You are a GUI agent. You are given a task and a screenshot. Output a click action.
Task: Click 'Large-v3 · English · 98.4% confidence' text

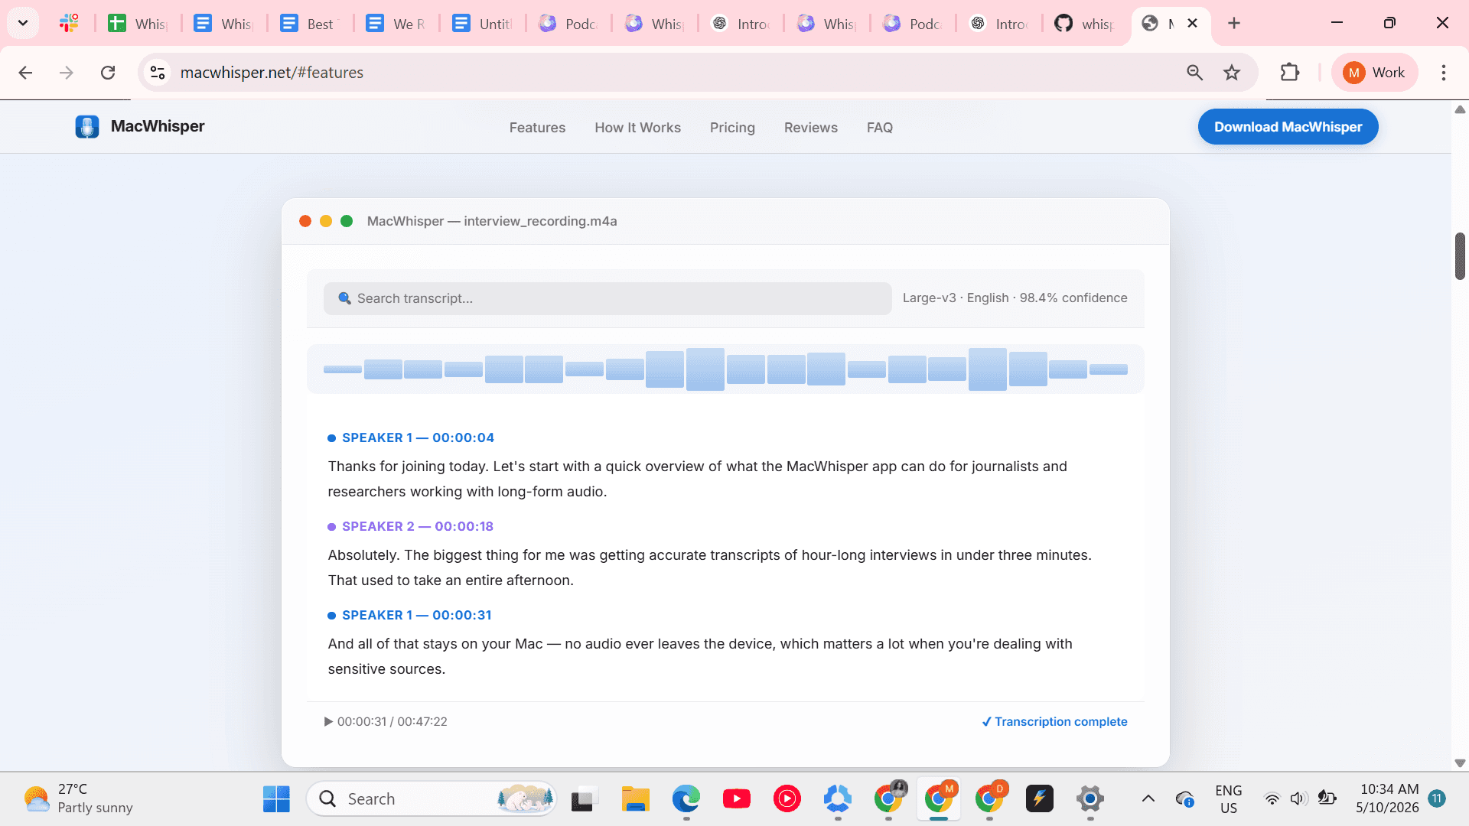[1015, 298]
